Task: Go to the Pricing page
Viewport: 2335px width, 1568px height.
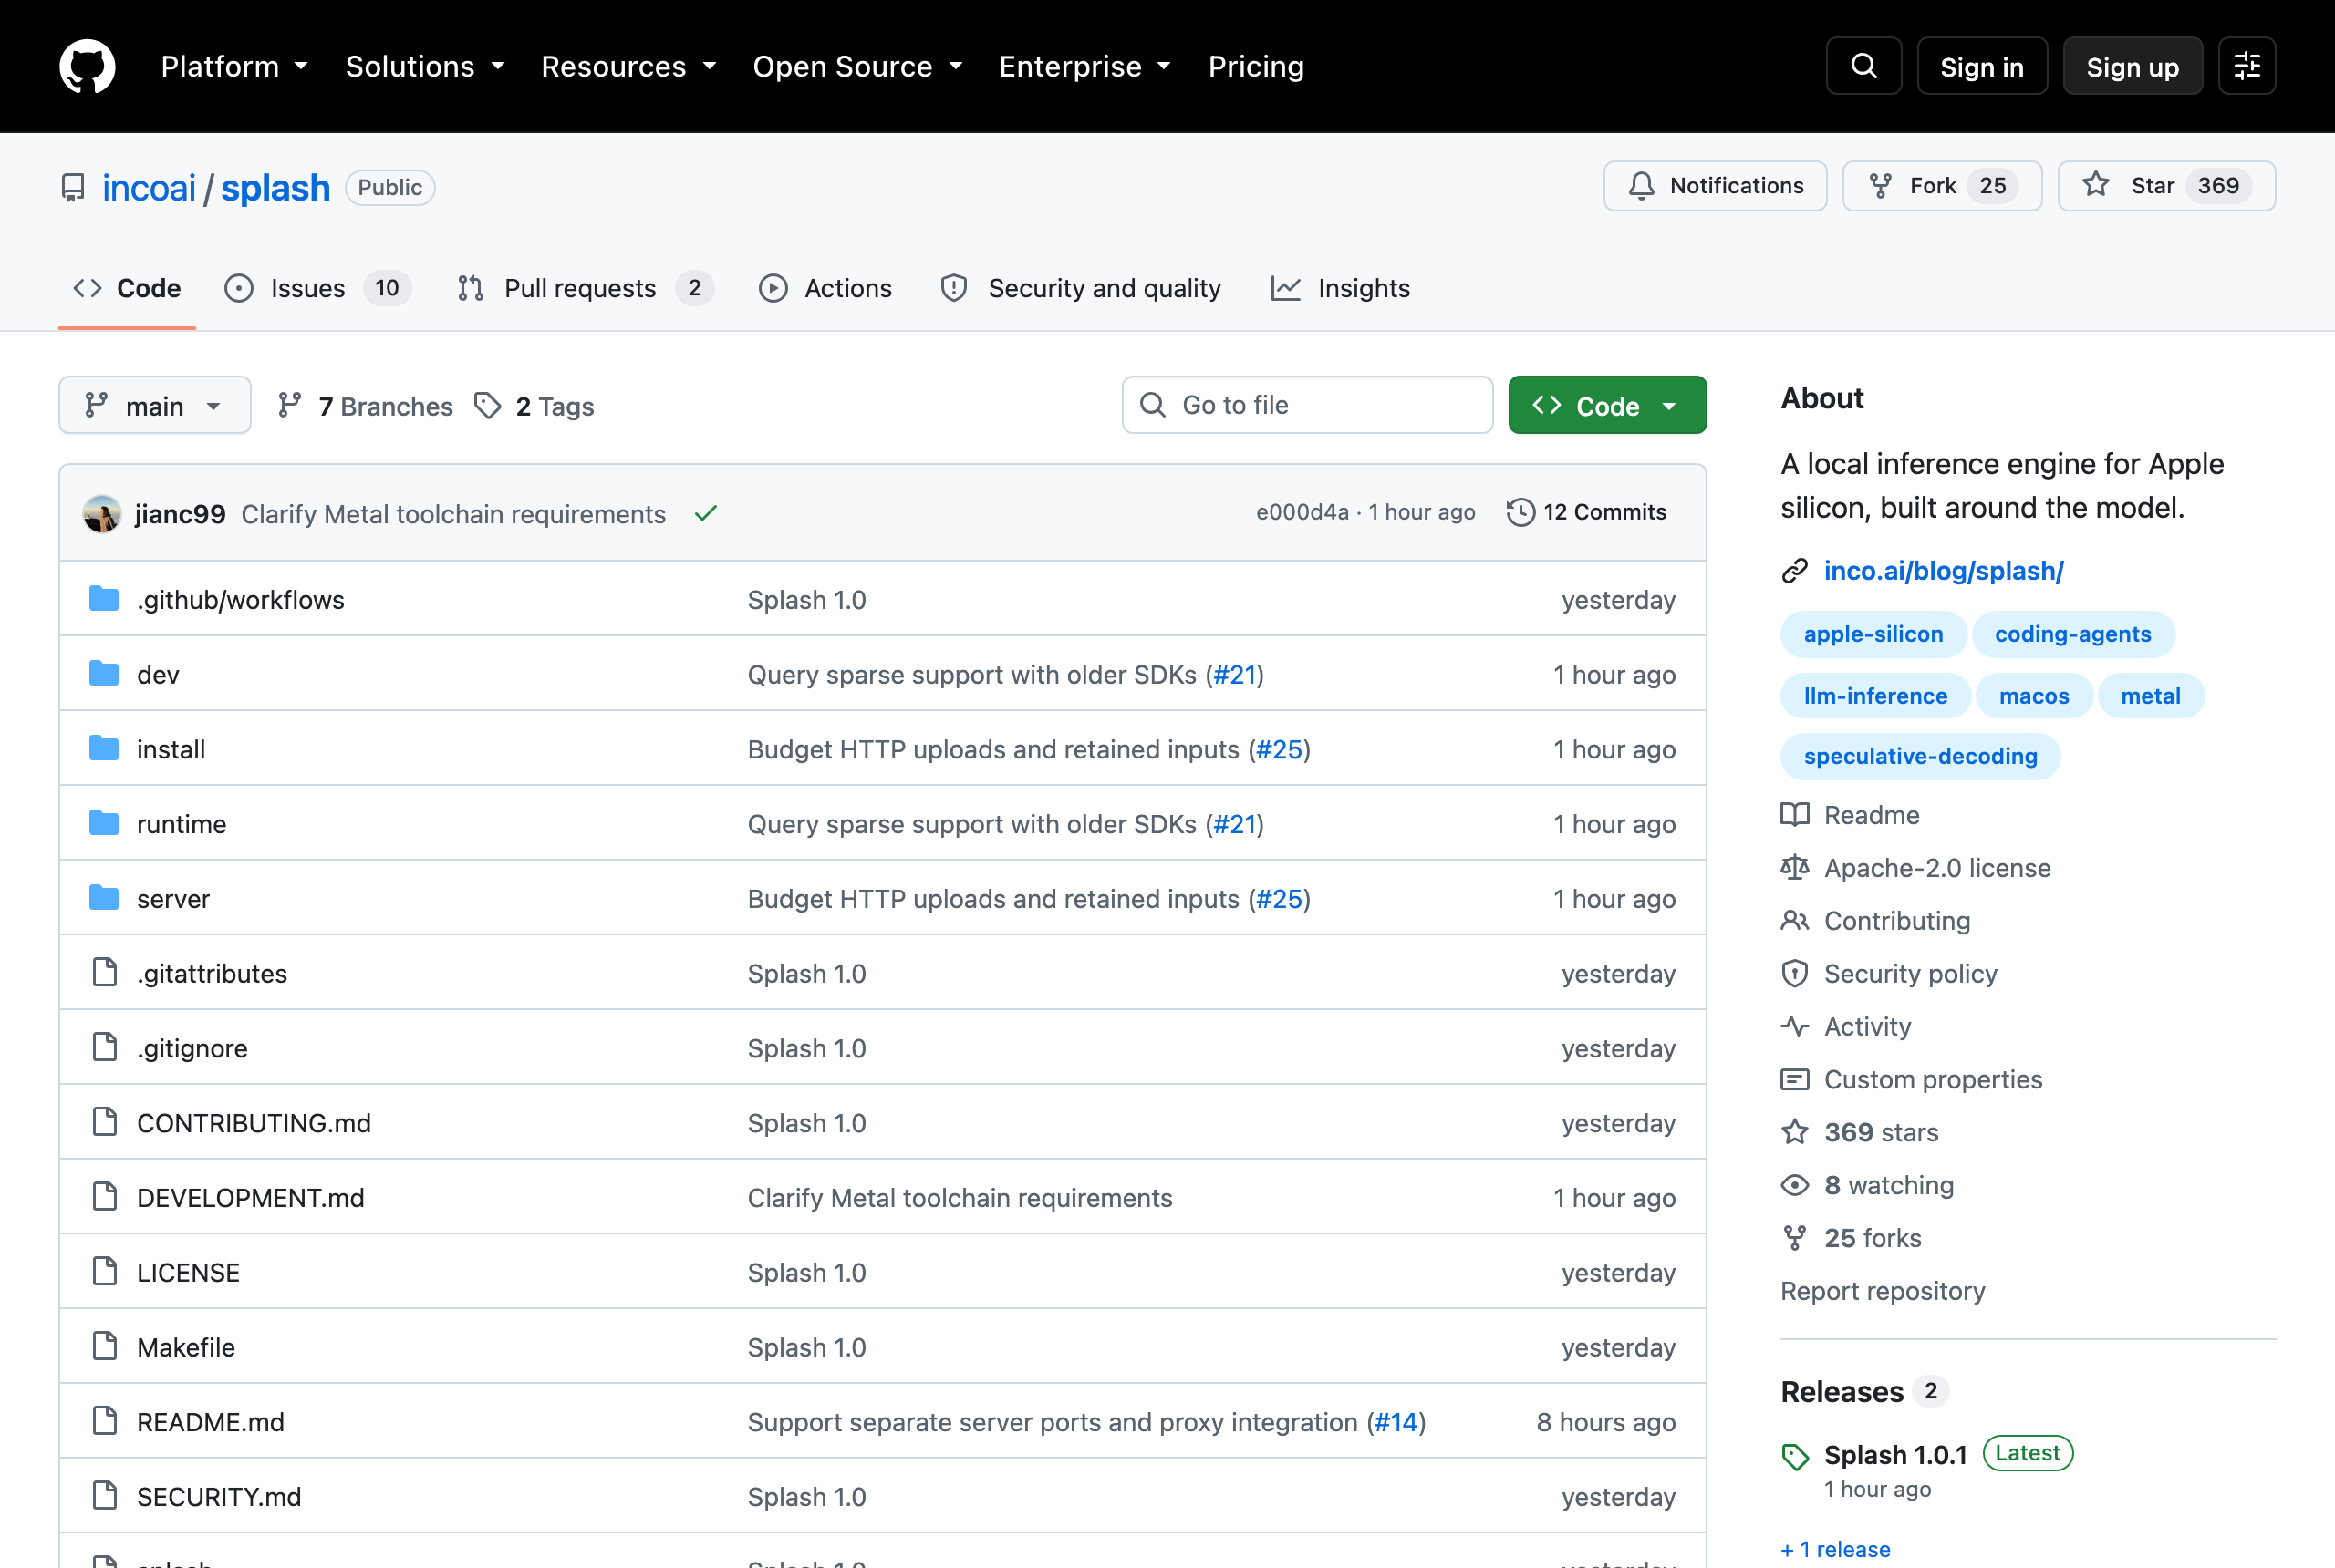Action: tap(1256, 66)
